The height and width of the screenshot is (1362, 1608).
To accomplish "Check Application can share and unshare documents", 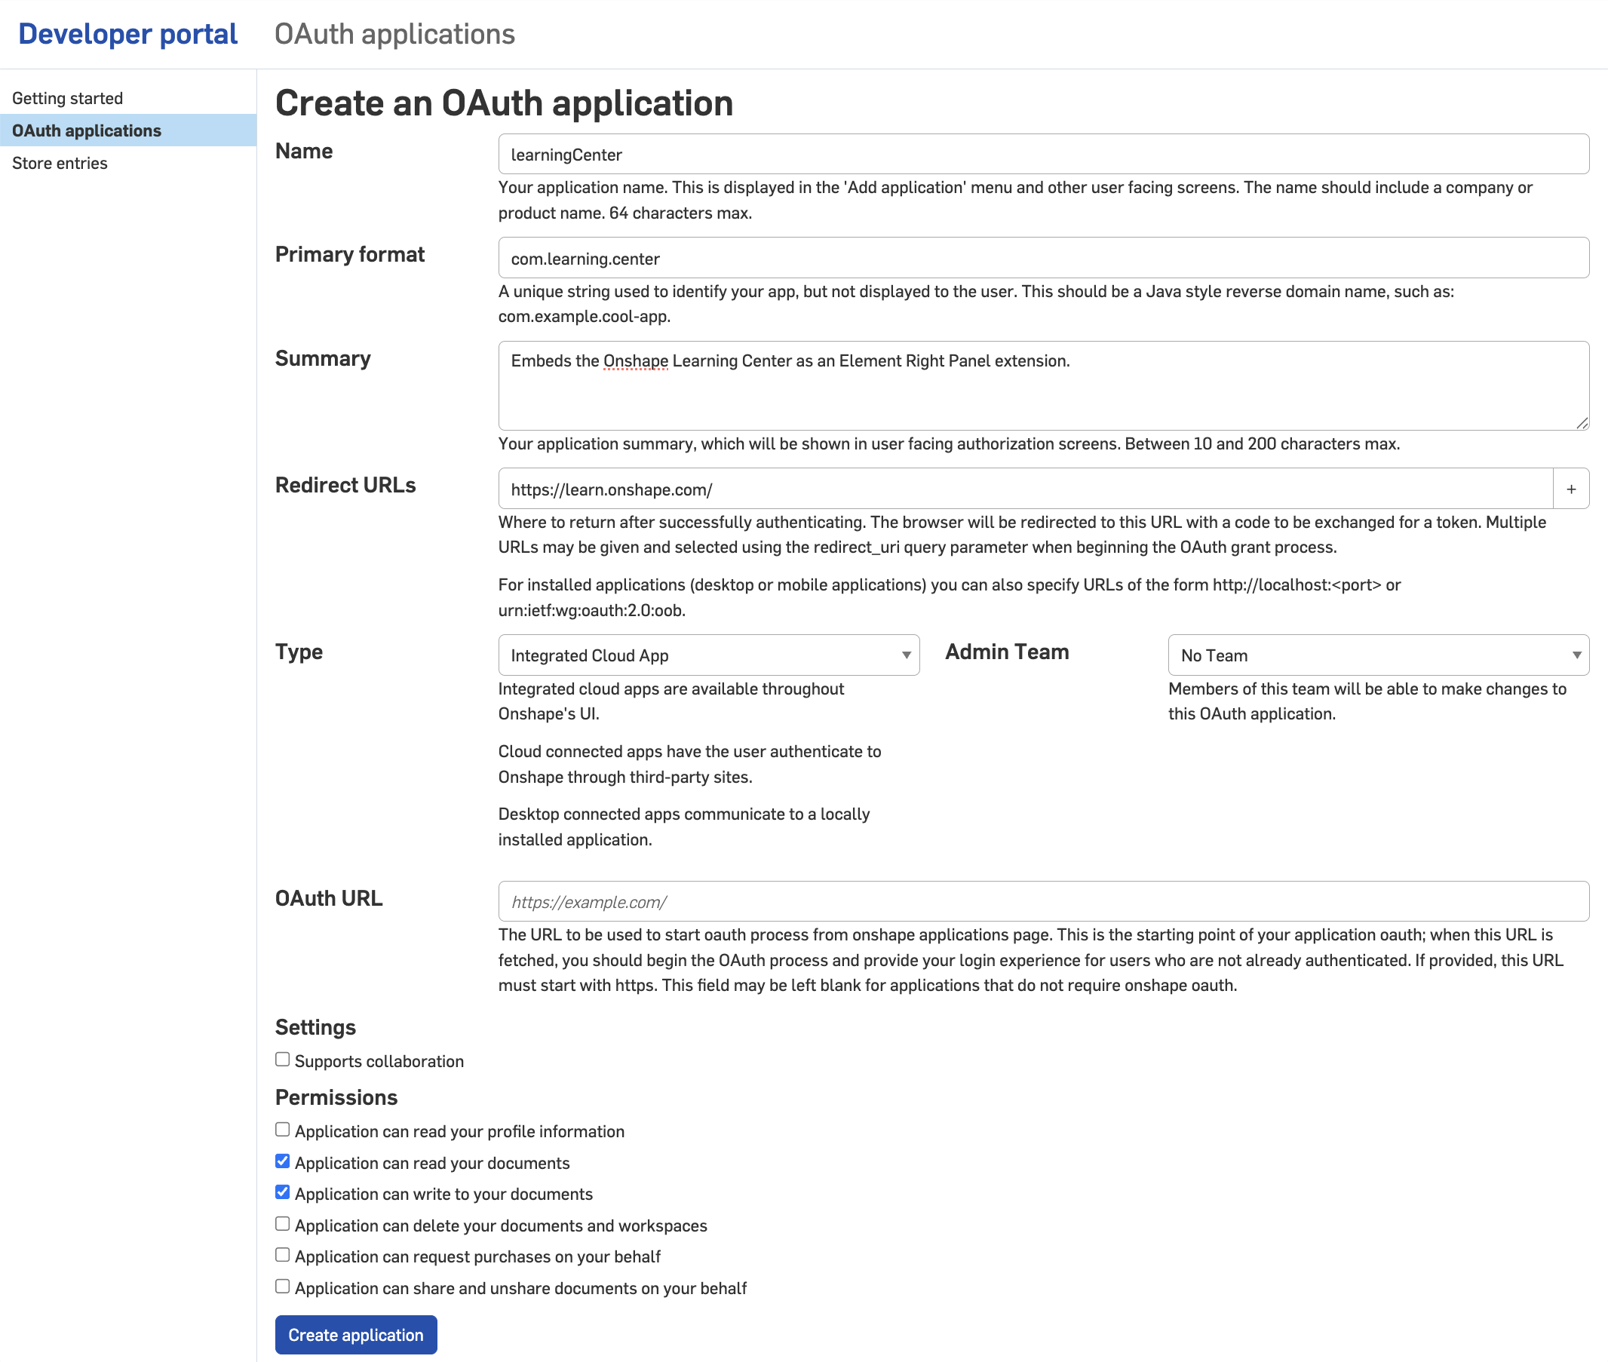I will [282, 1286].
